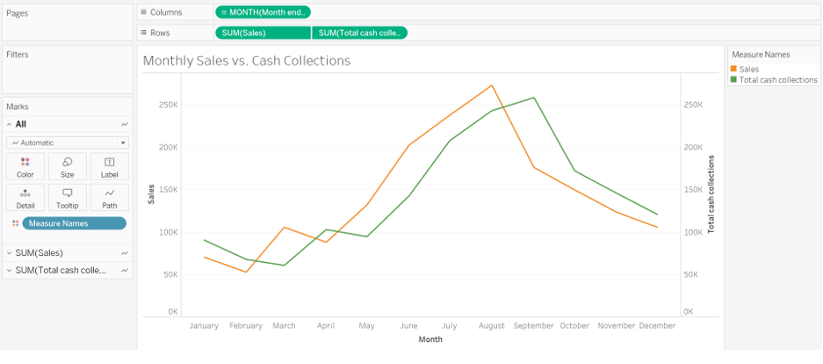Open the Size marks card

click(x=67, y=166)
